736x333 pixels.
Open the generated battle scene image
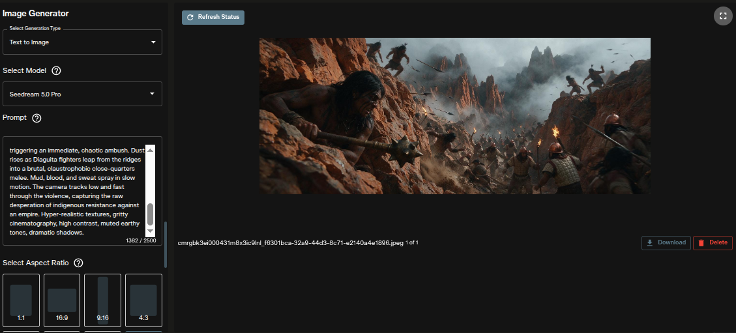point(455,116)
